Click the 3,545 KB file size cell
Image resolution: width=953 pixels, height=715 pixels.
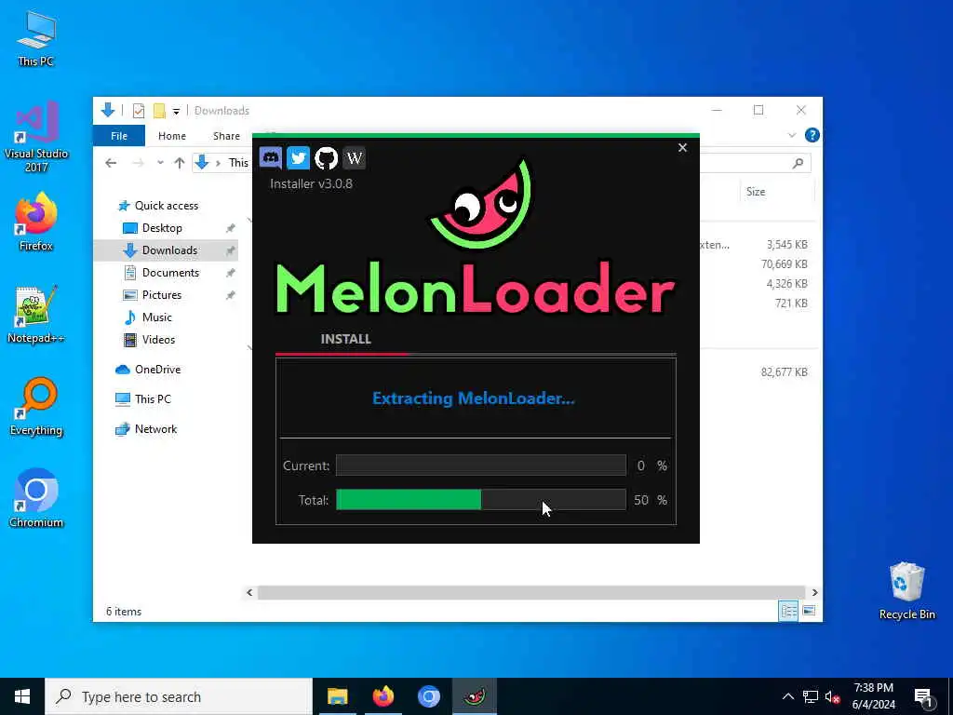786,245
